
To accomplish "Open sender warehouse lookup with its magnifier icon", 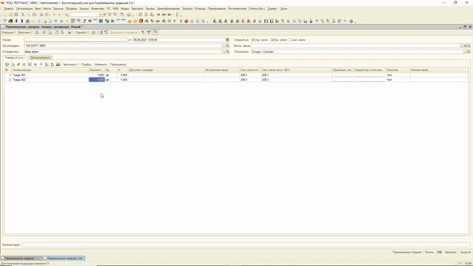I will click(x=228, y=52).
